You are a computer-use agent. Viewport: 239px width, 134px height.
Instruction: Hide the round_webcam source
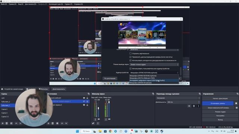pos(84,98)
